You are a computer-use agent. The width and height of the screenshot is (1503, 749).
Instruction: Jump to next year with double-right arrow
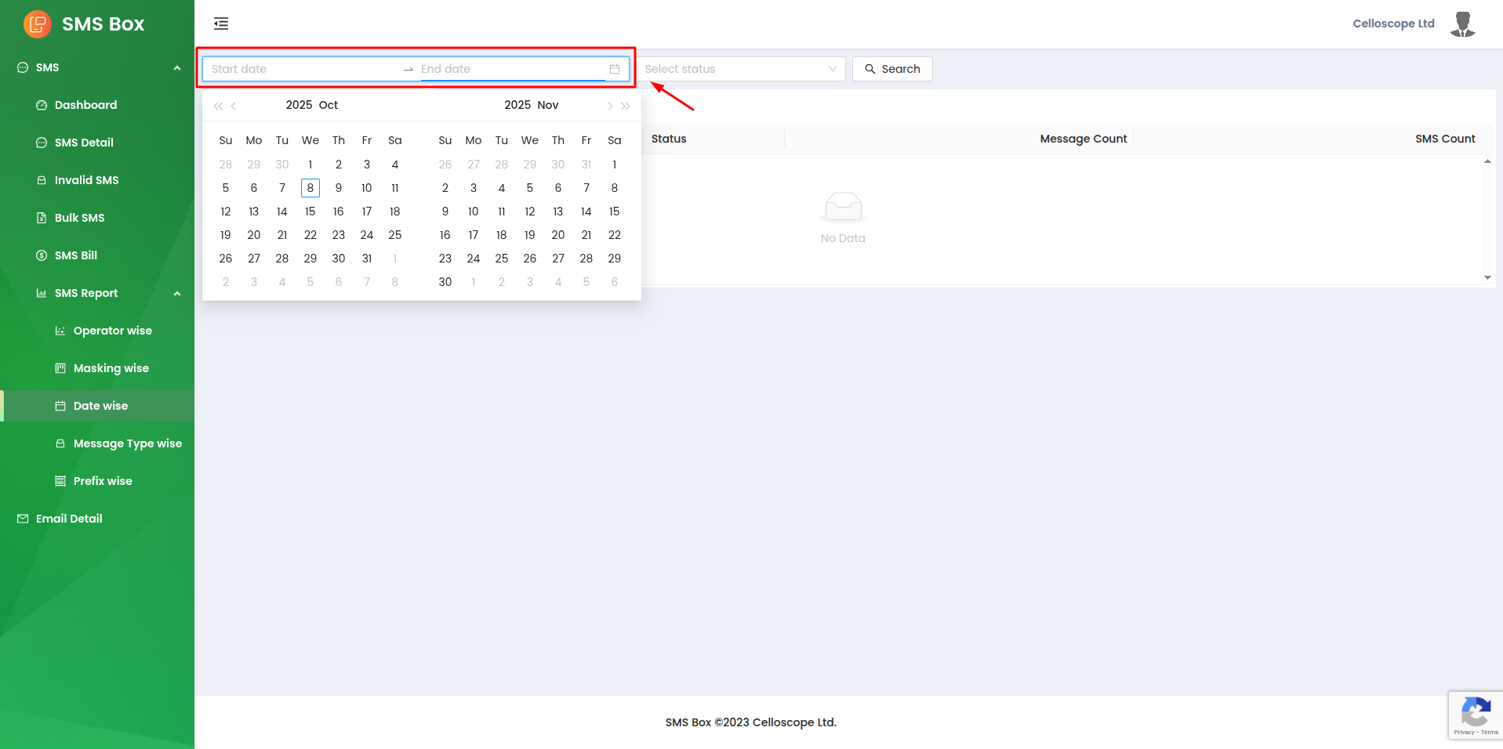626,106
